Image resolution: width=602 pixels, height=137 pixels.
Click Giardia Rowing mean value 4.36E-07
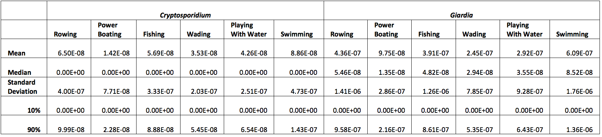[x=348, y=53]
